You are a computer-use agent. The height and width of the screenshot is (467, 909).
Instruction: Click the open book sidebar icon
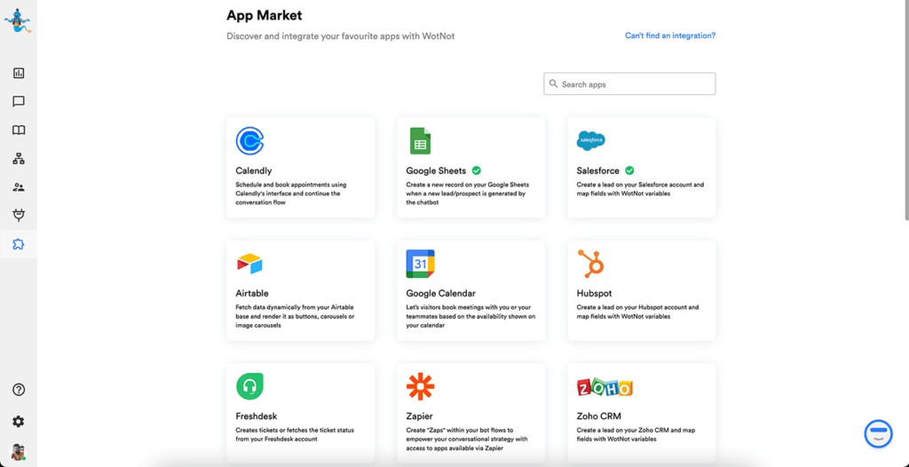coord(18,131)
